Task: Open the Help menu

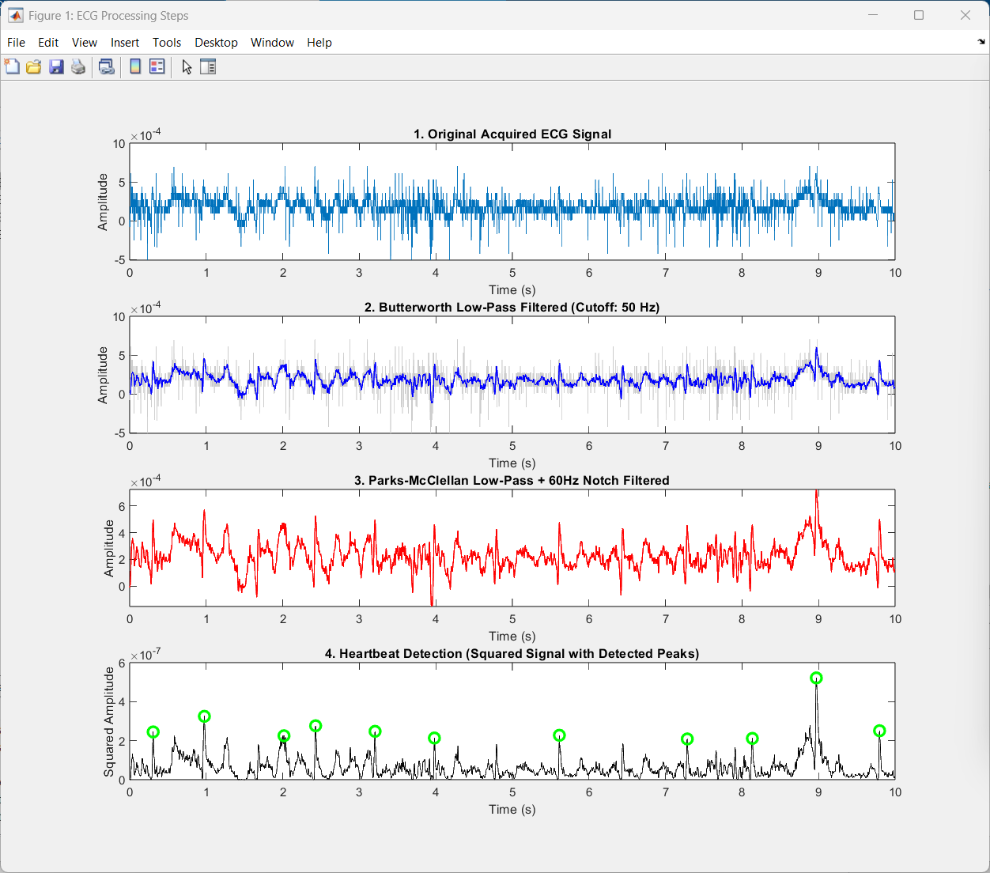Action: [319, 43]
